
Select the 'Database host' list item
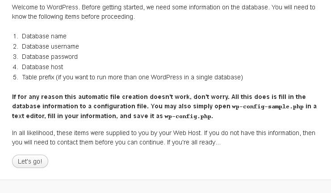[x=42, y=67]
